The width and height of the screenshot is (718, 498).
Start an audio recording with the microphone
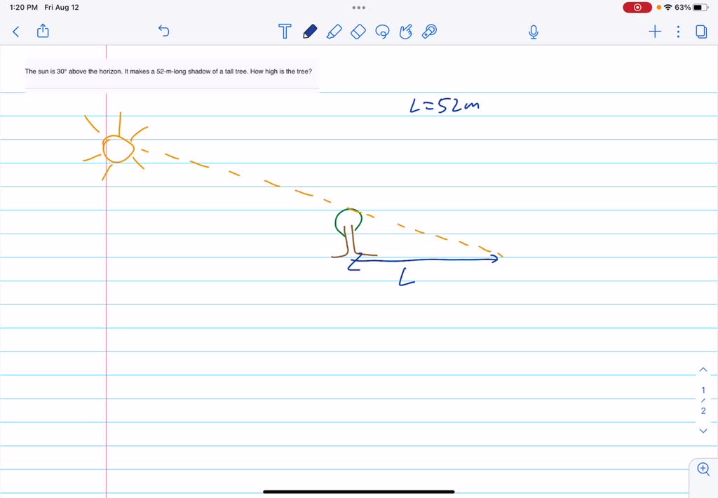coord(533,32)
